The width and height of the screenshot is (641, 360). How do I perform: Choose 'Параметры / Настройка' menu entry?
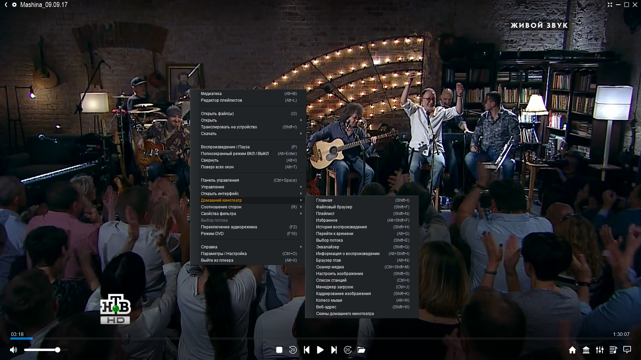point(224,254)
